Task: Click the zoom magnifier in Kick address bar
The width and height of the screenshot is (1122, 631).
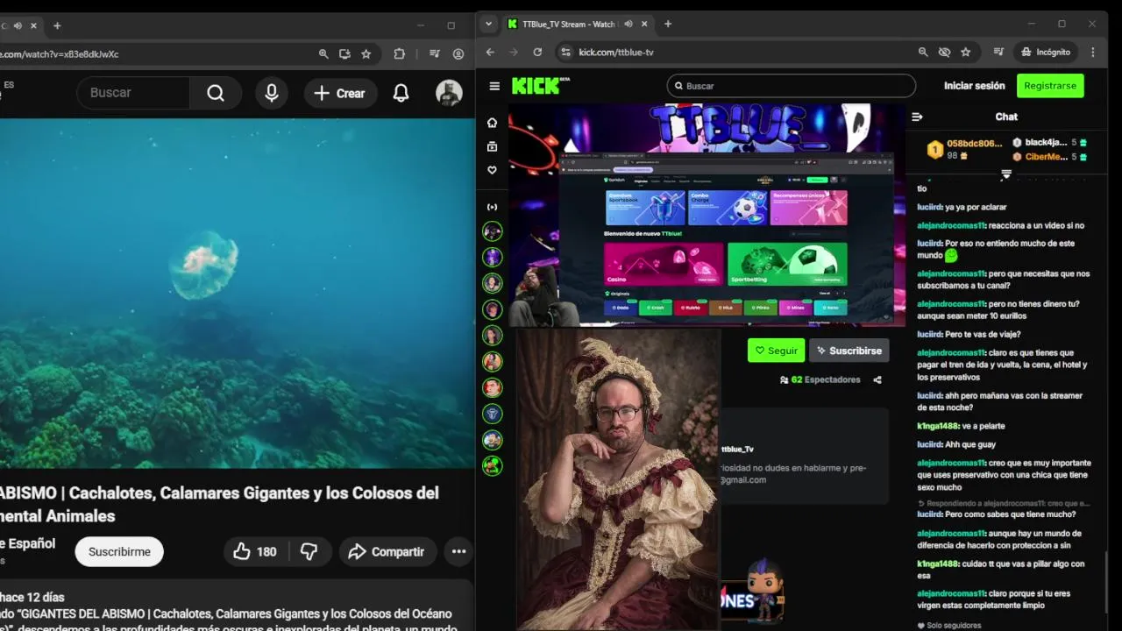Action: [x=923, y=53]
